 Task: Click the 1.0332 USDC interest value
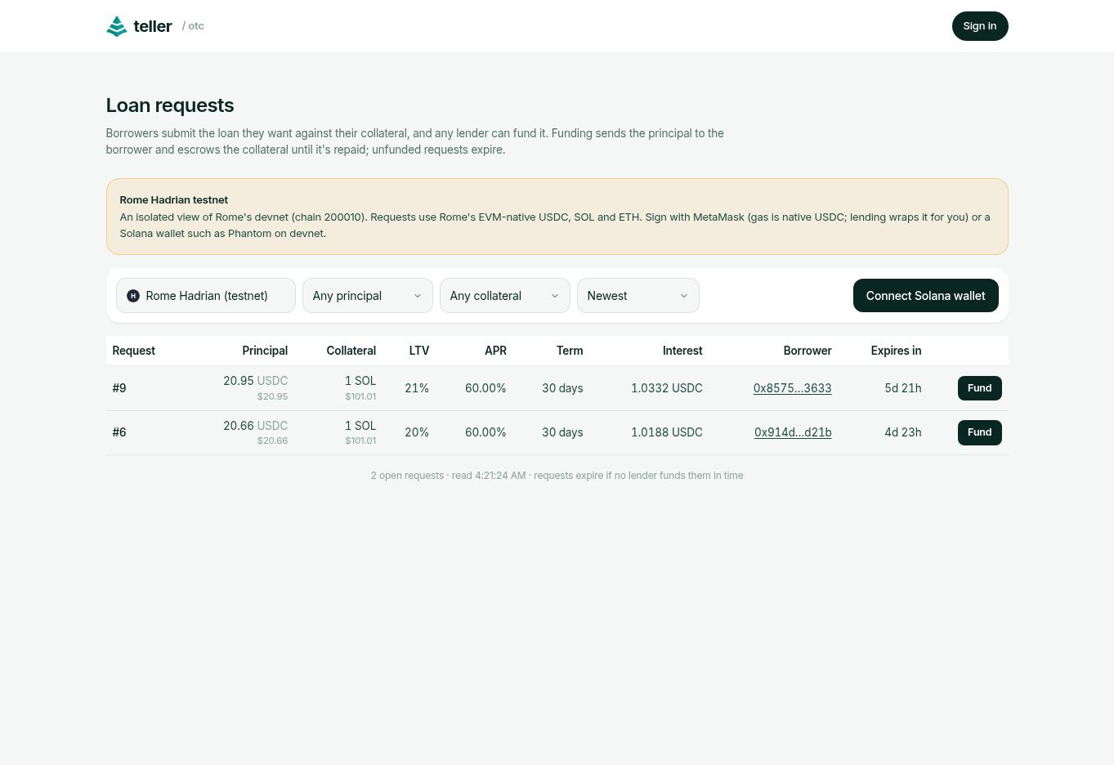(667, 388)
